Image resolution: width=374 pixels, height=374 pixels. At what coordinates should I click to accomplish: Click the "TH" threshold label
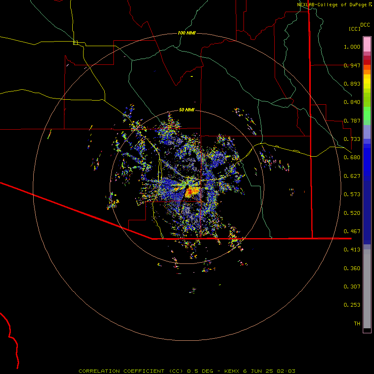pyautogui.click(x=357, y=324)
